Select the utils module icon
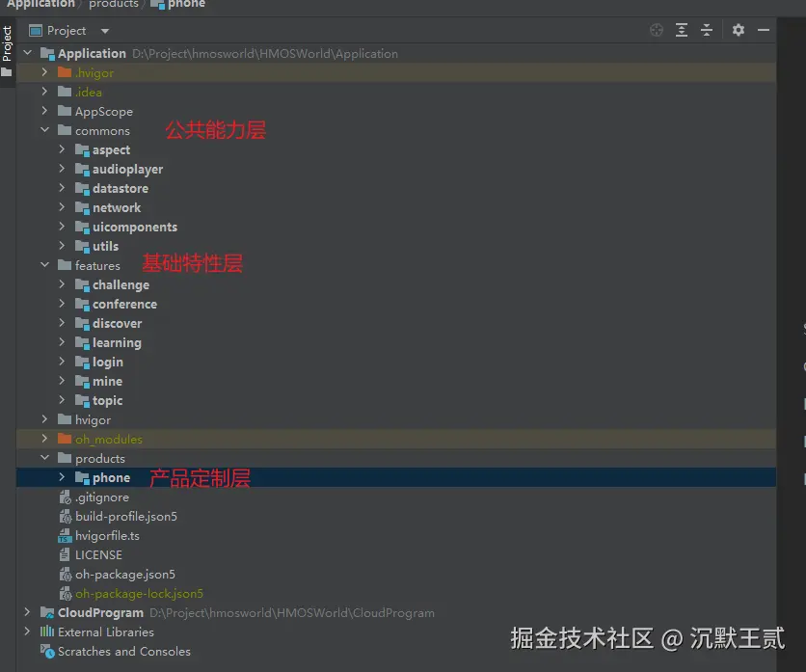 82,246
